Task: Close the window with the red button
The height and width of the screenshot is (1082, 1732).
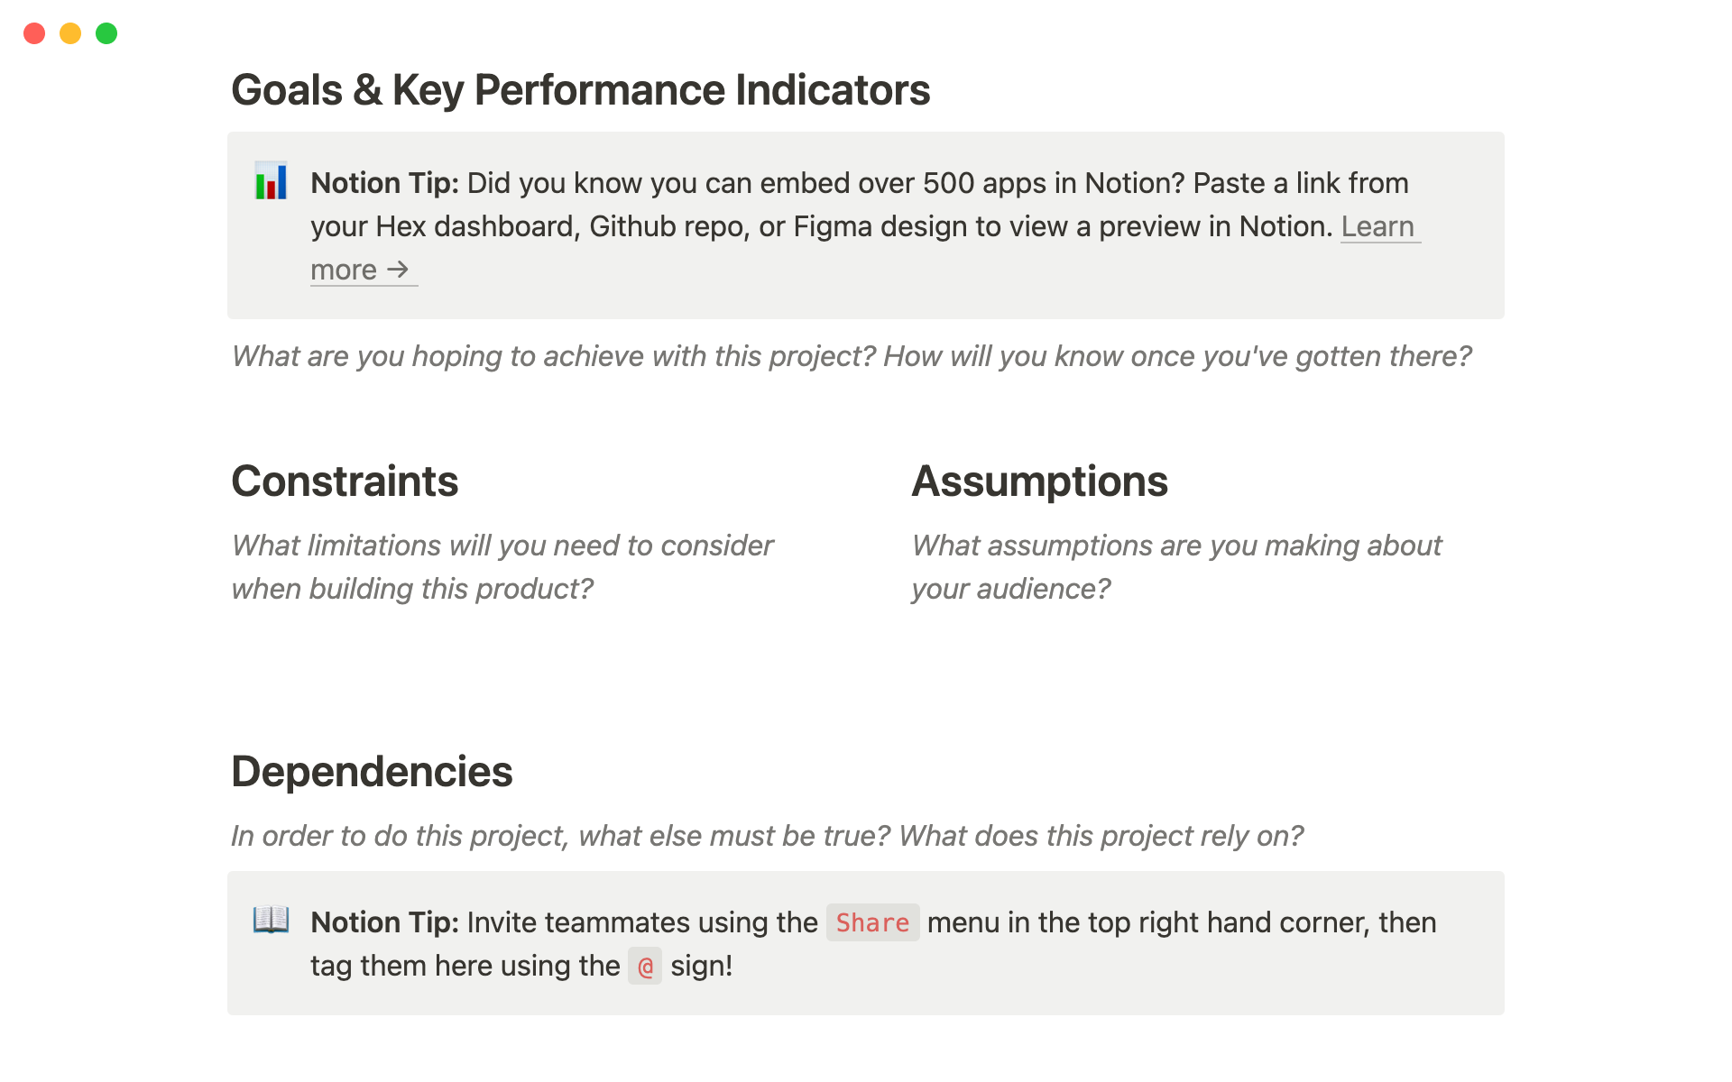Action: 34,33
